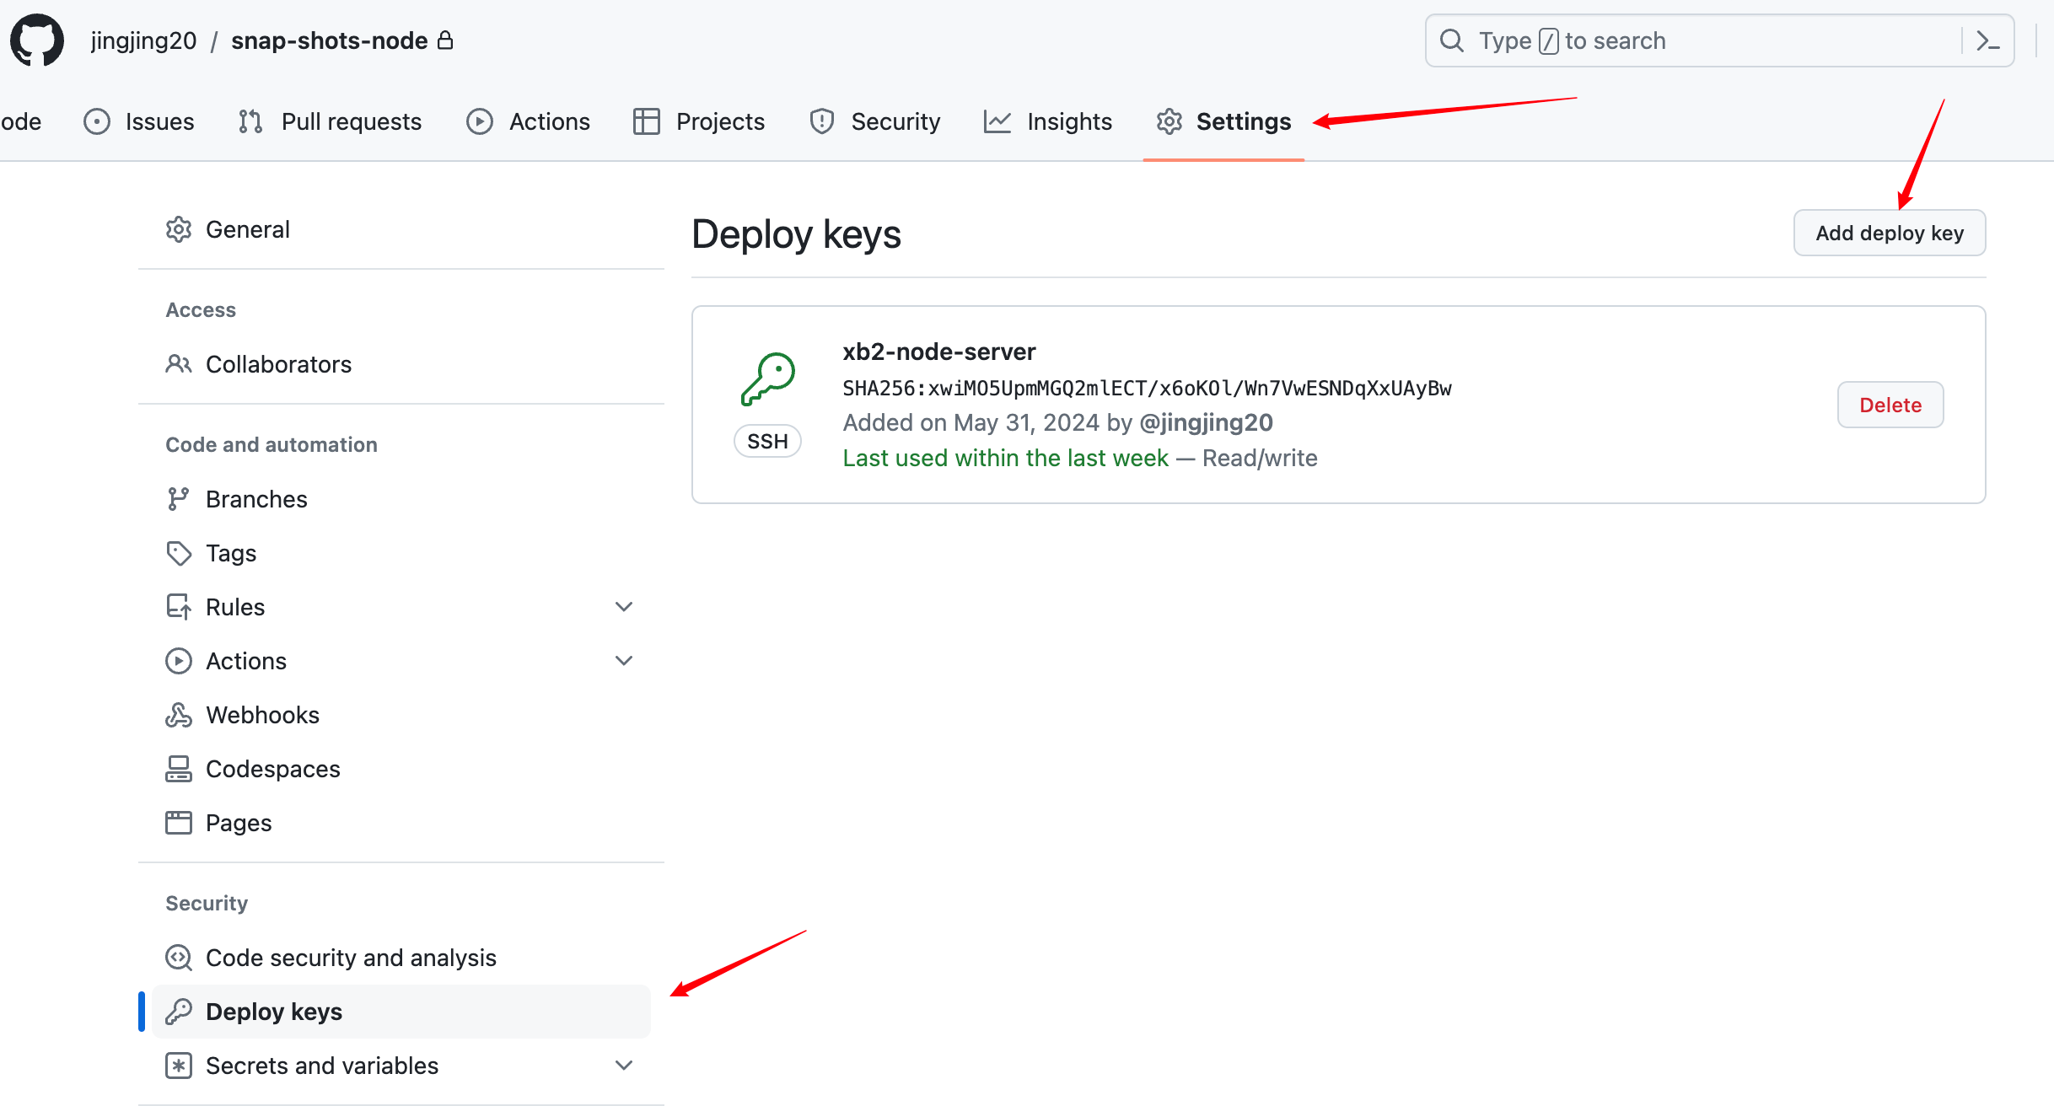Open the command palette icon in search bar
Viewport: 2054px width, 1106px height.
click(1987, 40)
